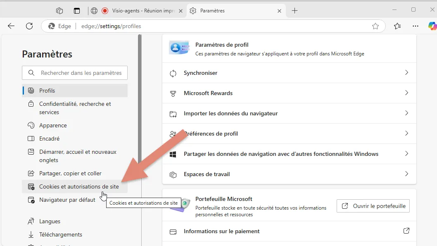
Task: Open the Synchroniser row
Action: 289,73
